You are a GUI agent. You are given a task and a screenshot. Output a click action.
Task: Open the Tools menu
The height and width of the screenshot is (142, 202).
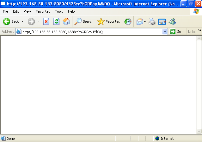coord(59,11)
